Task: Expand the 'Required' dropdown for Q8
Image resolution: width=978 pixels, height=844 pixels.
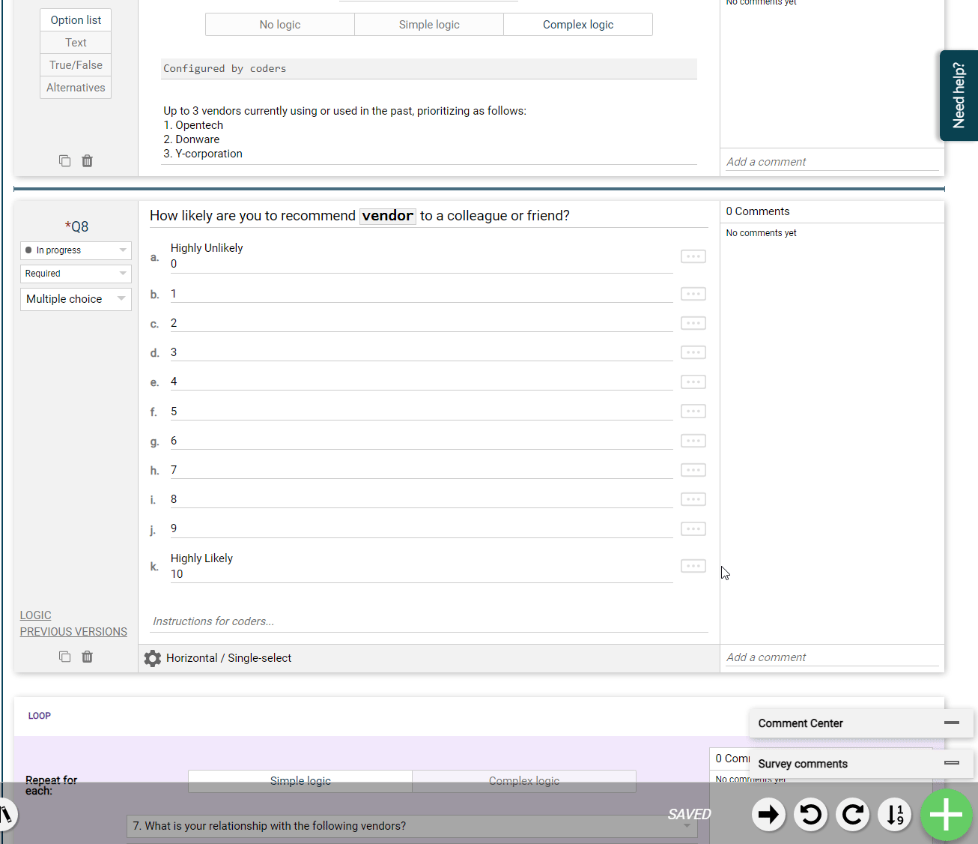Action: pos(76,274)
